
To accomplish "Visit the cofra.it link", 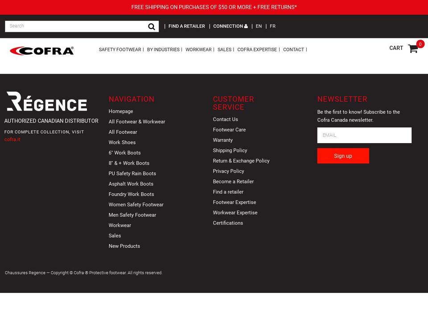I will (12, 139).
